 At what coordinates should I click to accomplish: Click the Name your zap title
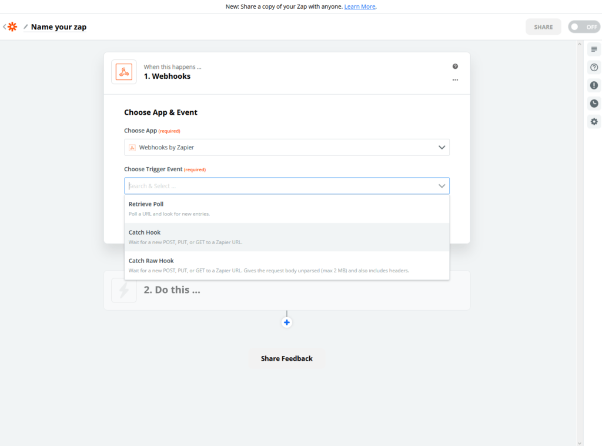pos(59,27)
